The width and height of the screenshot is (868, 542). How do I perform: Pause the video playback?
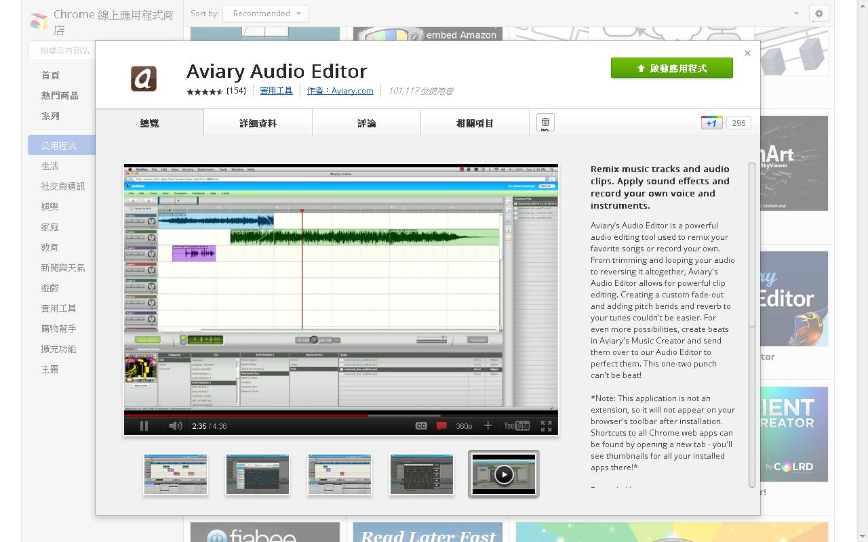pyautogui.click(x=144, y=426)
